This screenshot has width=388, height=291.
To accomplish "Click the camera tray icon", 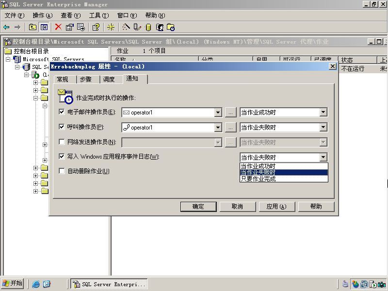I will point(382,284).
